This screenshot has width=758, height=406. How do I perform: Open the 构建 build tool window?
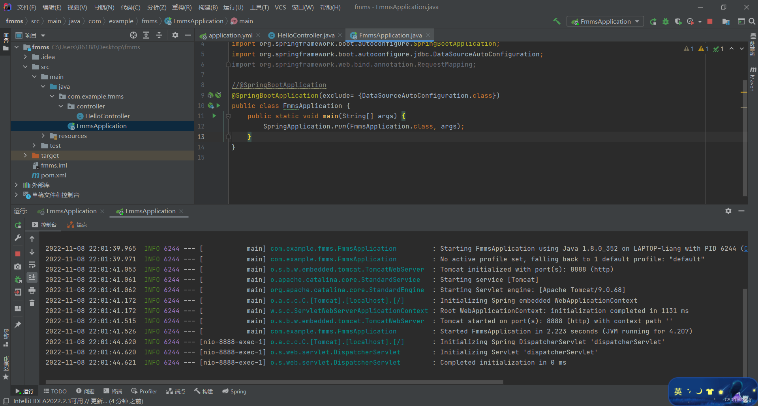[204, 391]
